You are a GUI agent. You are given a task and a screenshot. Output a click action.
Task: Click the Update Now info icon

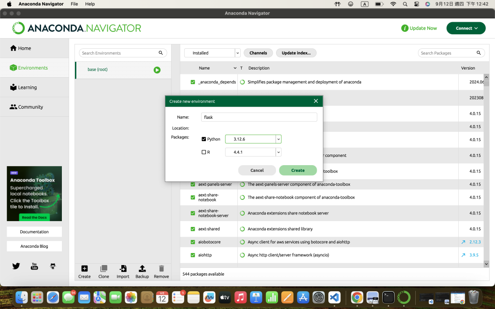click(x=405, y=28)
